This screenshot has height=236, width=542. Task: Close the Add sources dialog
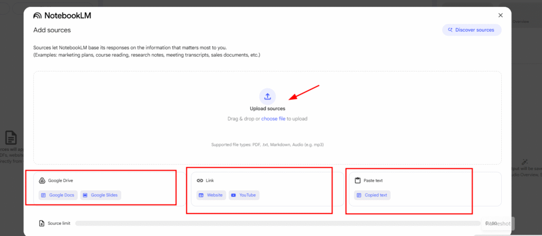point(500,15)
